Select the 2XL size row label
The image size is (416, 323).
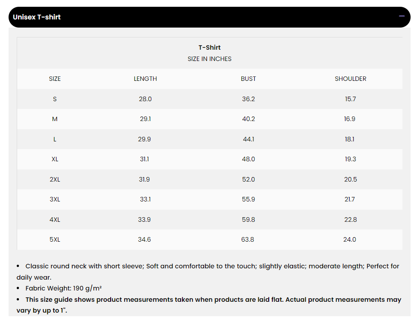[x=55, y=179]
